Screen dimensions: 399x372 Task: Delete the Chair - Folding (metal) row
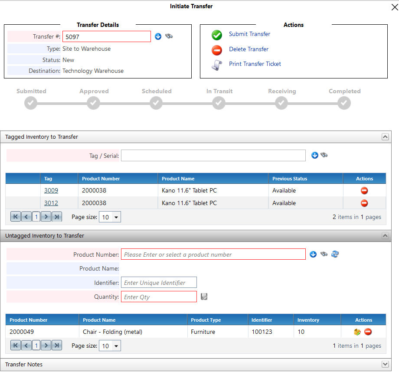pyautogui.click(x=368, y=332)
